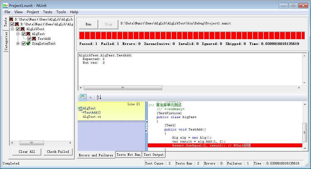This screenshot has height=169, width=311.
Task: Click the source code vertical scrollbar thumb
Action: (305, 132)
